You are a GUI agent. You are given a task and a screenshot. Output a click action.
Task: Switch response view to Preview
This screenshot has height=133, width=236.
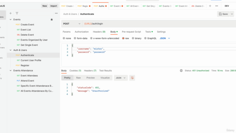tap(90, 78)
